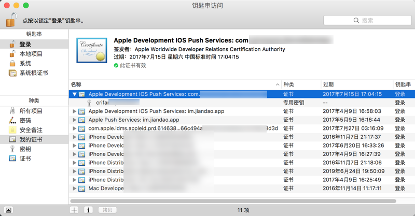Expand the iPhone Distribution certificate expiring 2017年4月9日 16:25:49

click(x=75, y=180)
